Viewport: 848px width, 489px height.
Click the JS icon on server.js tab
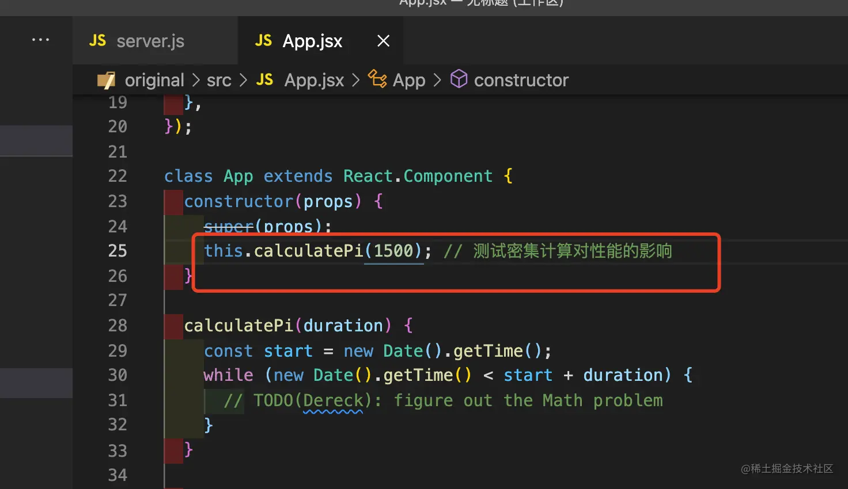click(x=97, y=41)
